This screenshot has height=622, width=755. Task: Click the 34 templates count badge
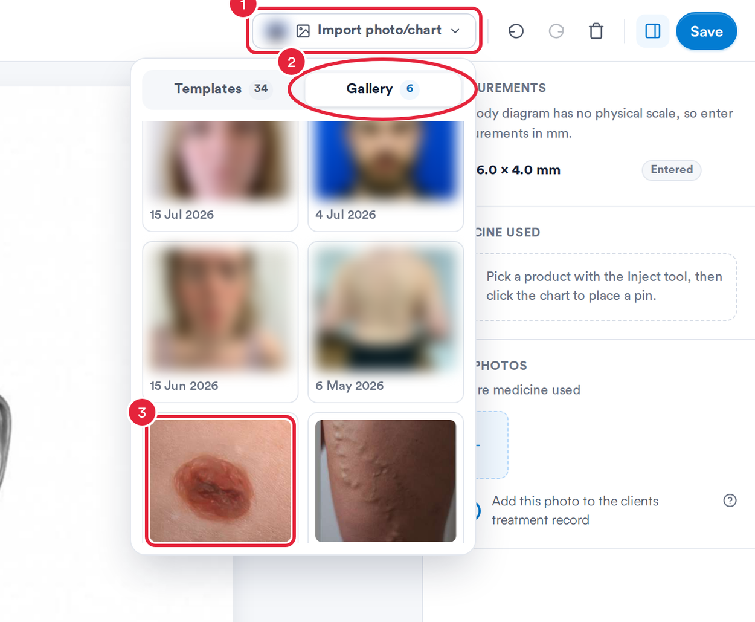[x=261, y=89]
